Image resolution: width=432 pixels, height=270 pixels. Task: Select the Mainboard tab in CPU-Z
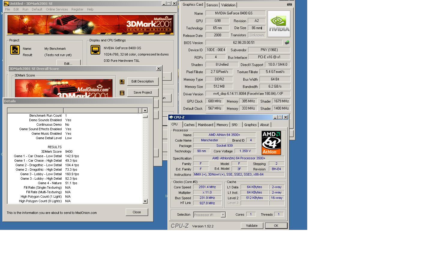pos(205,125)
